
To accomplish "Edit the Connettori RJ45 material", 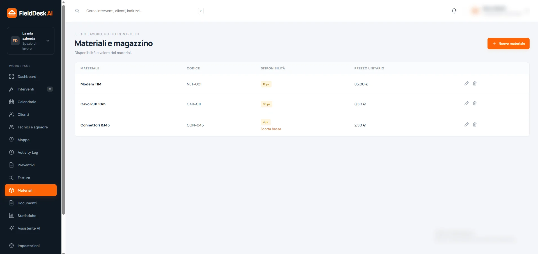I will (466, 124).
